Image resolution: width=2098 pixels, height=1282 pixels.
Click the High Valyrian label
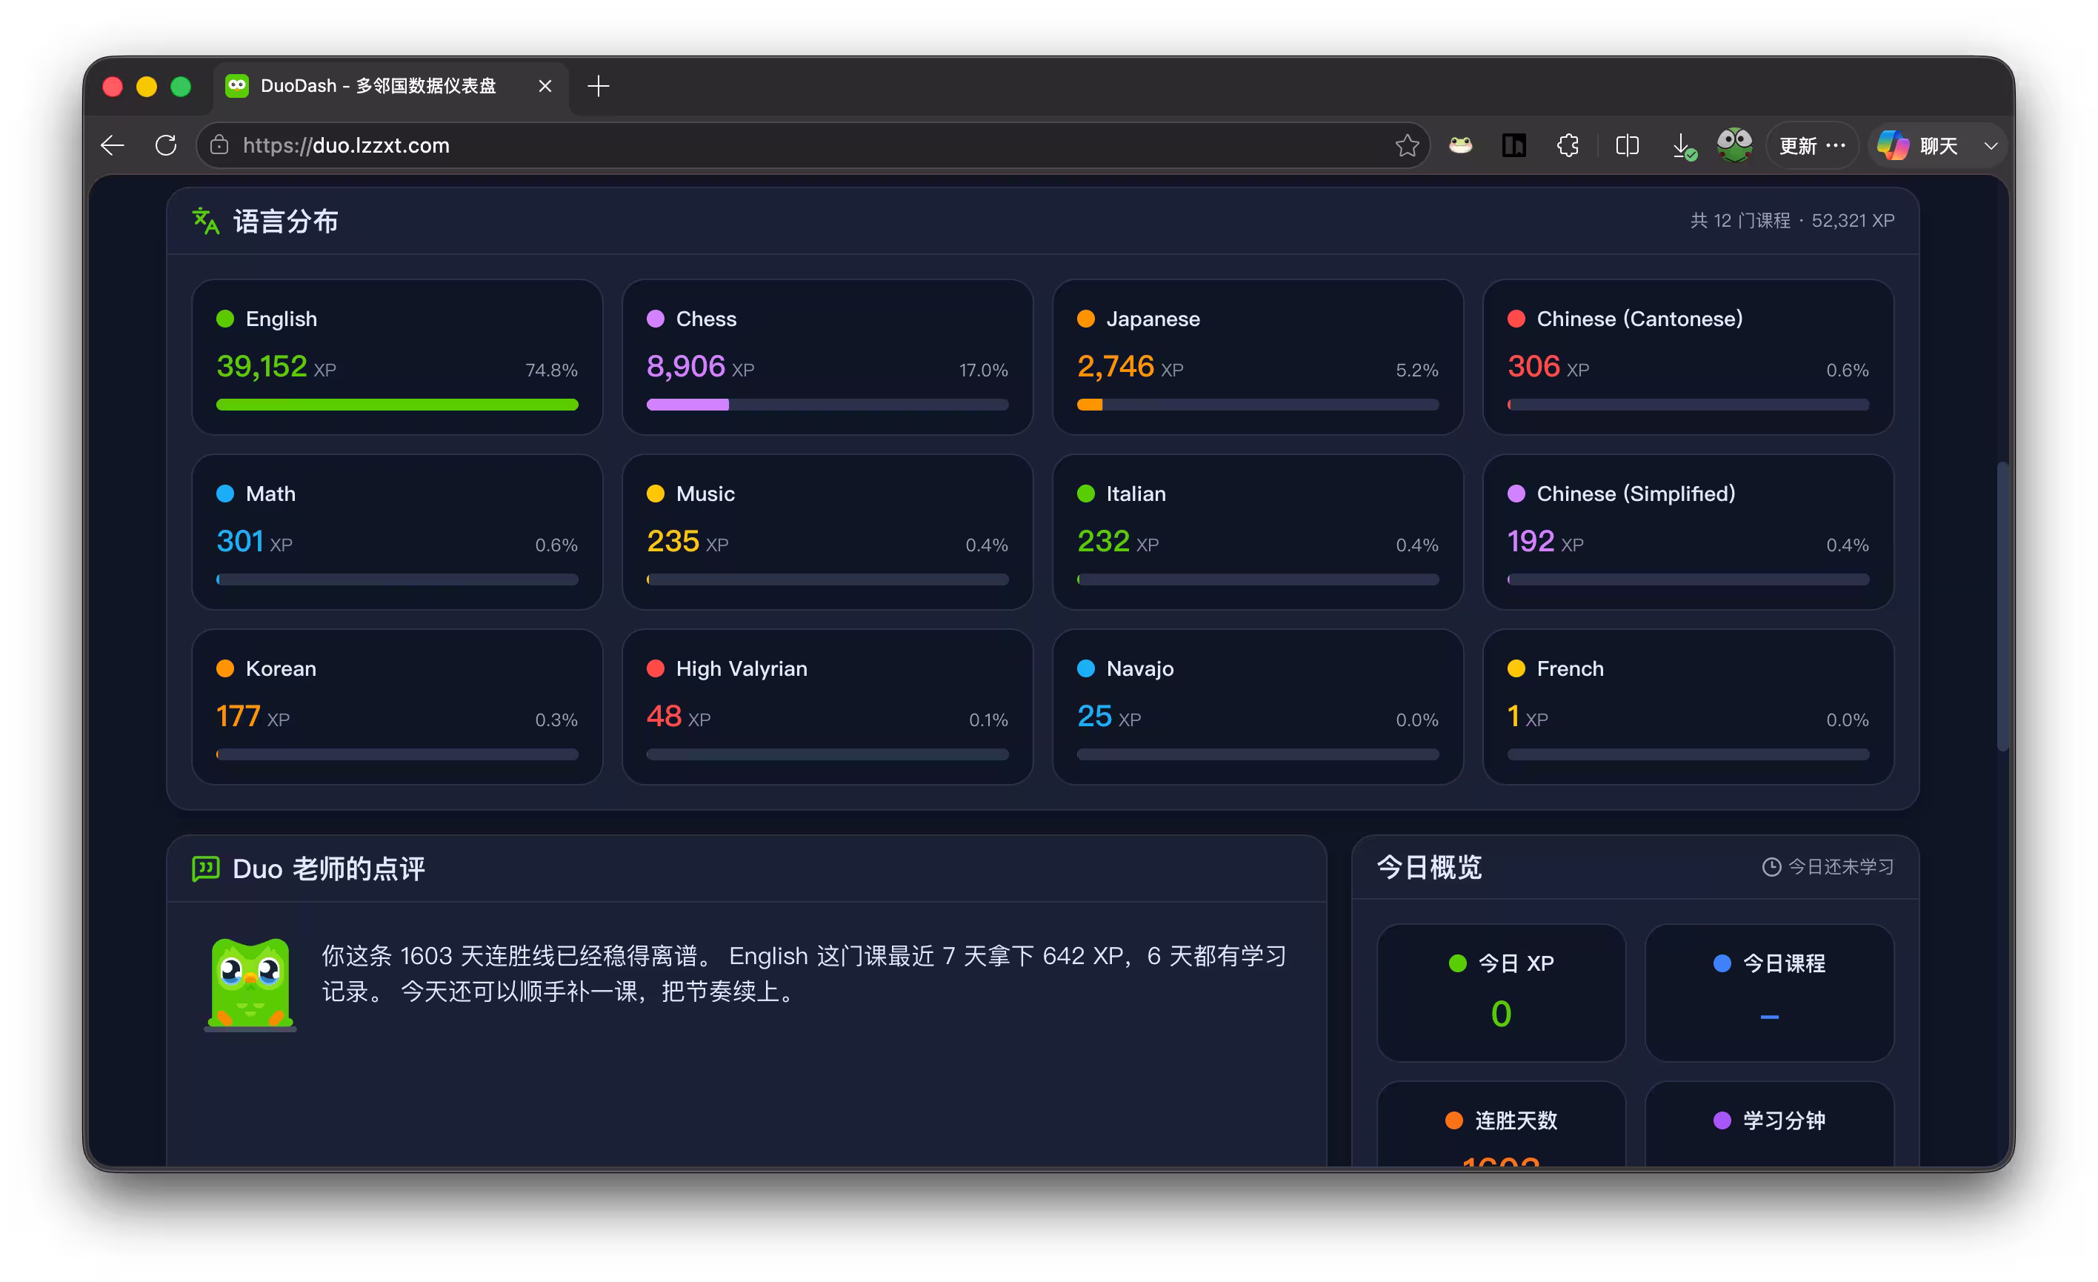click(x=742, y=668)
